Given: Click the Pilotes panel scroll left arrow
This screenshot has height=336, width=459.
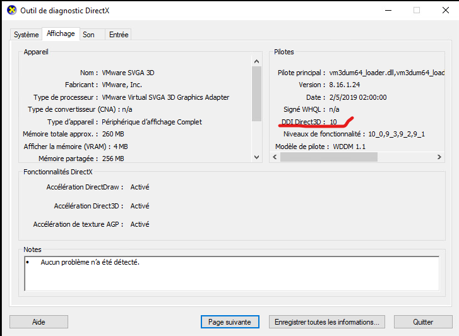Looking at the screenshot, I should (275, 157).
